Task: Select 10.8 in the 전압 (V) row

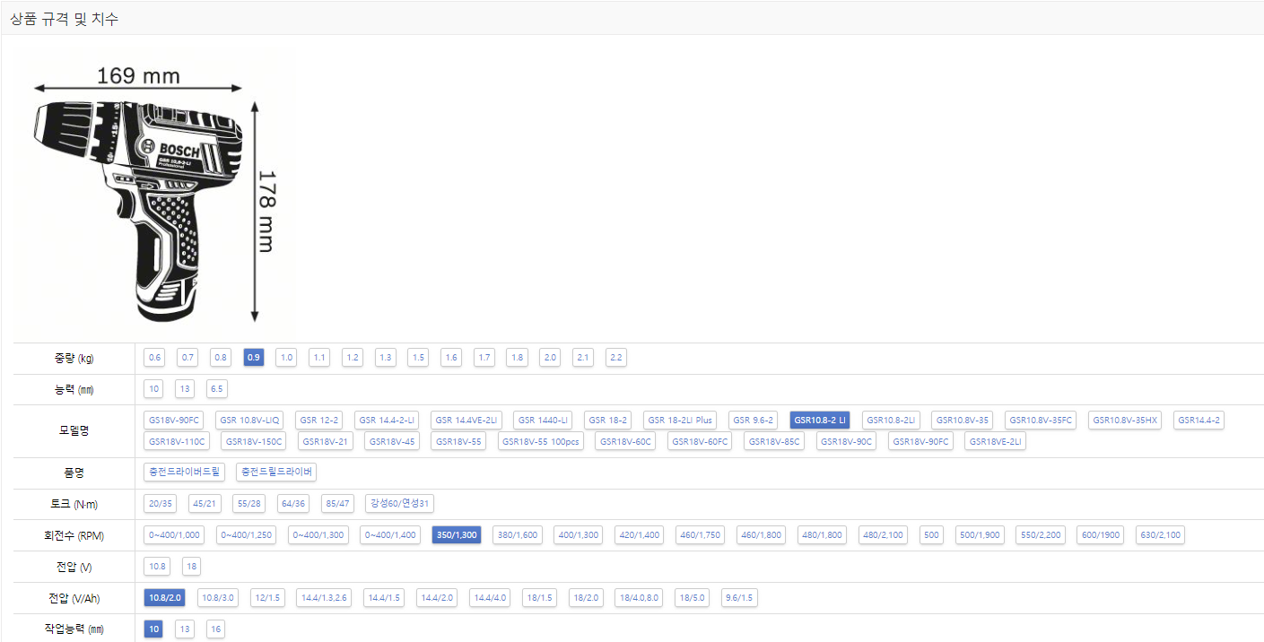Action: point(158,567)
